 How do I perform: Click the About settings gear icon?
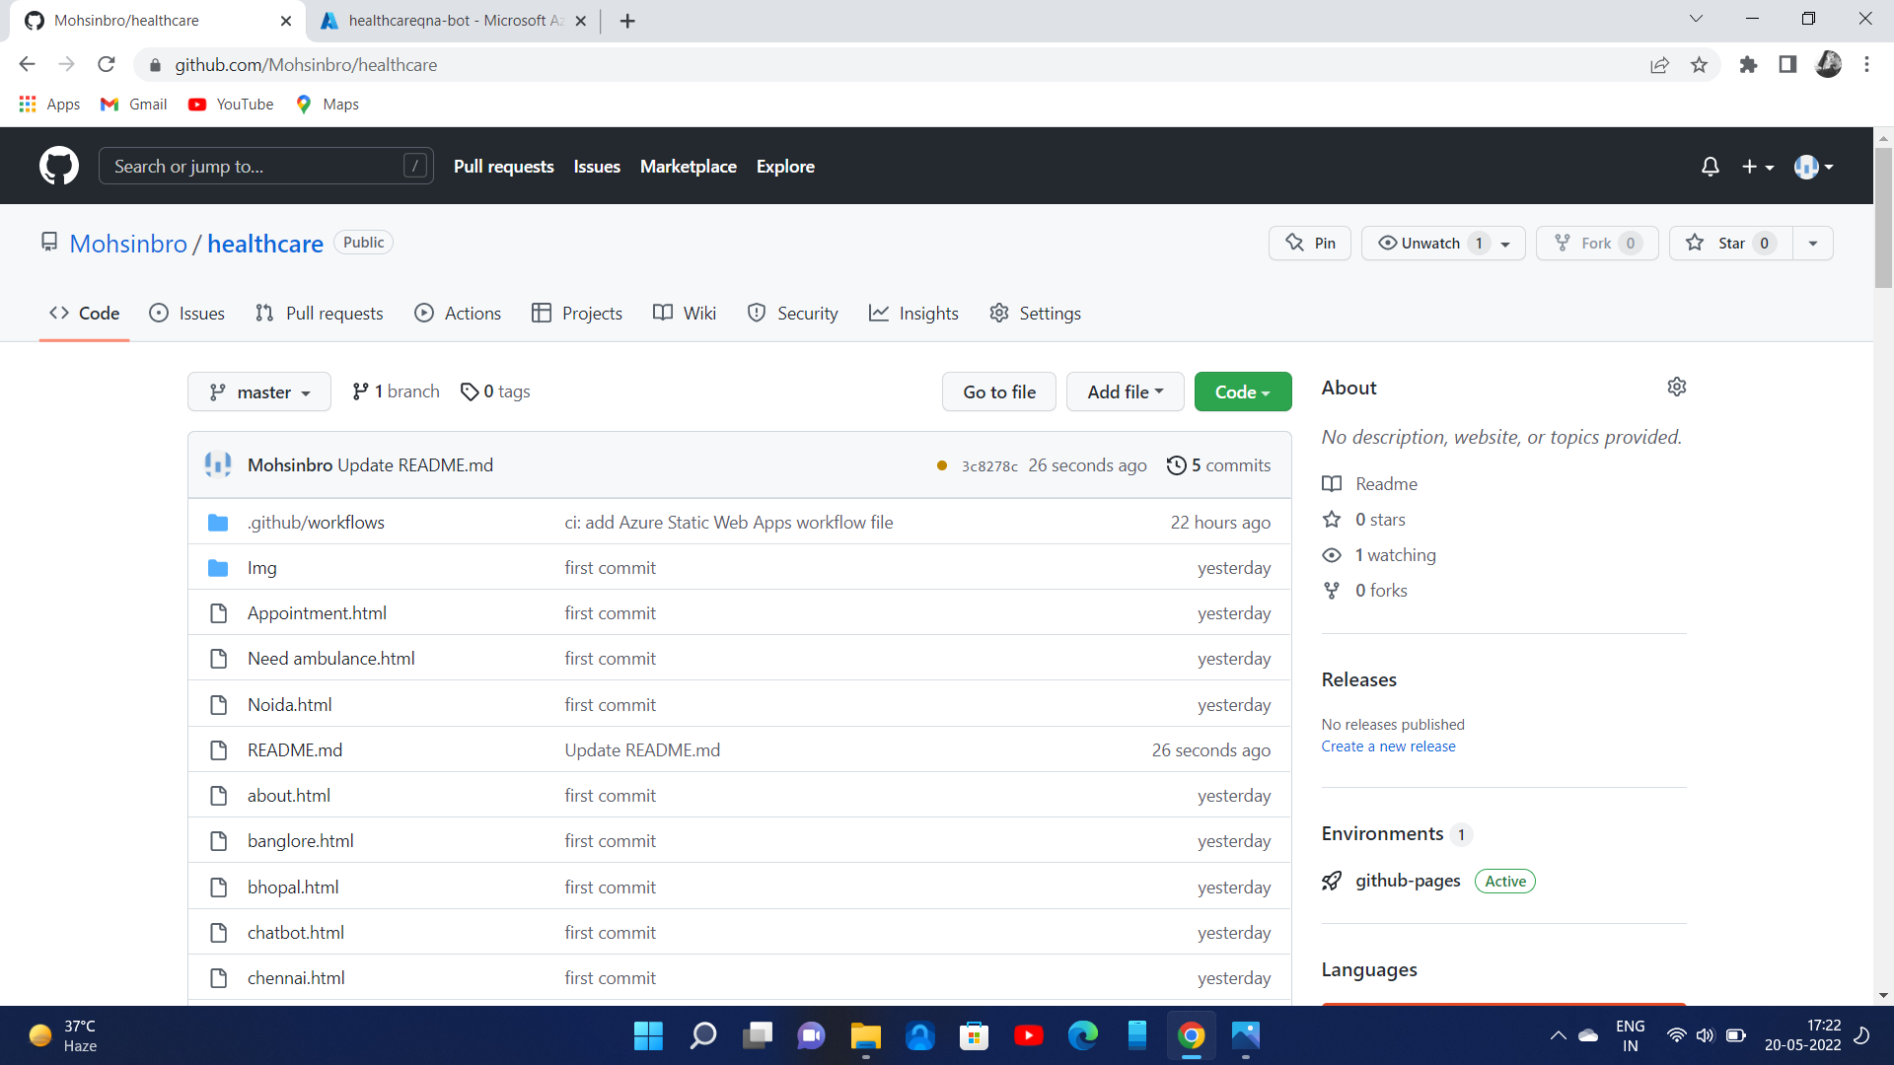1677,387
